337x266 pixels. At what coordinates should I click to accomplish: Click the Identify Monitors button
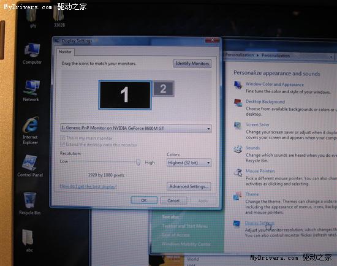192,64
